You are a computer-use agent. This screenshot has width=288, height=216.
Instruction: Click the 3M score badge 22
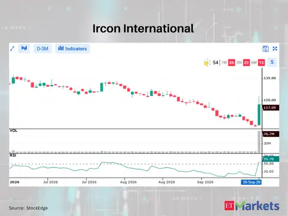[x=247, y=63]
